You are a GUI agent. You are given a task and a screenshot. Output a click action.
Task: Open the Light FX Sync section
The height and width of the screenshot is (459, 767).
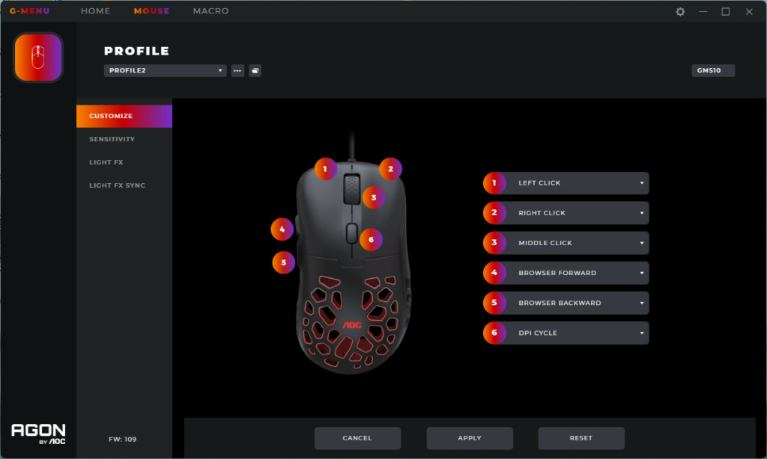coord(118,185)
